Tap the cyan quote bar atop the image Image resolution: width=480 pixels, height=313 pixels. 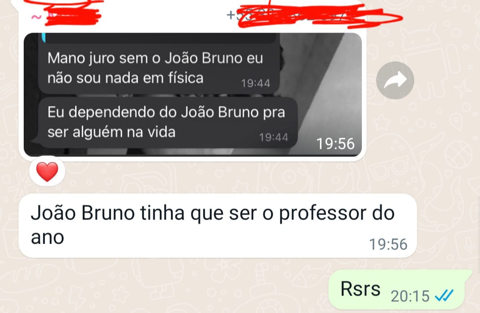[44, 37]
